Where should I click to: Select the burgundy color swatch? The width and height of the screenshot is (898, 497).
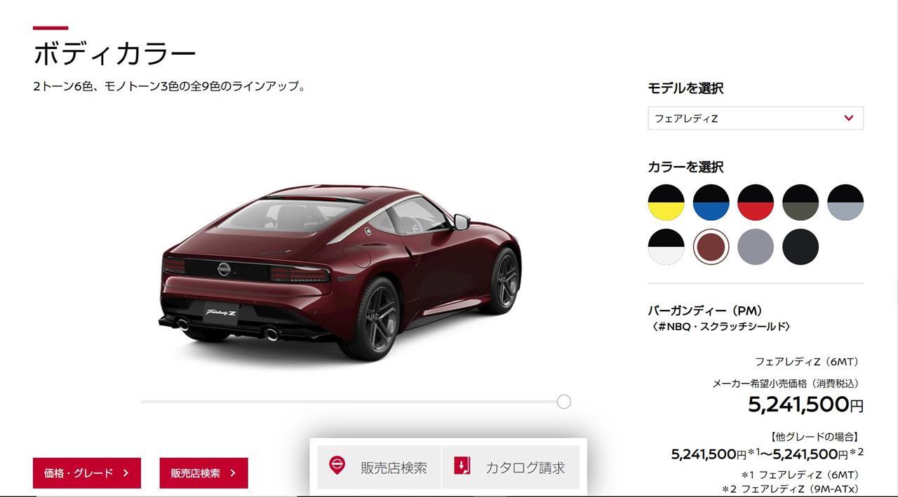point(711,247)
